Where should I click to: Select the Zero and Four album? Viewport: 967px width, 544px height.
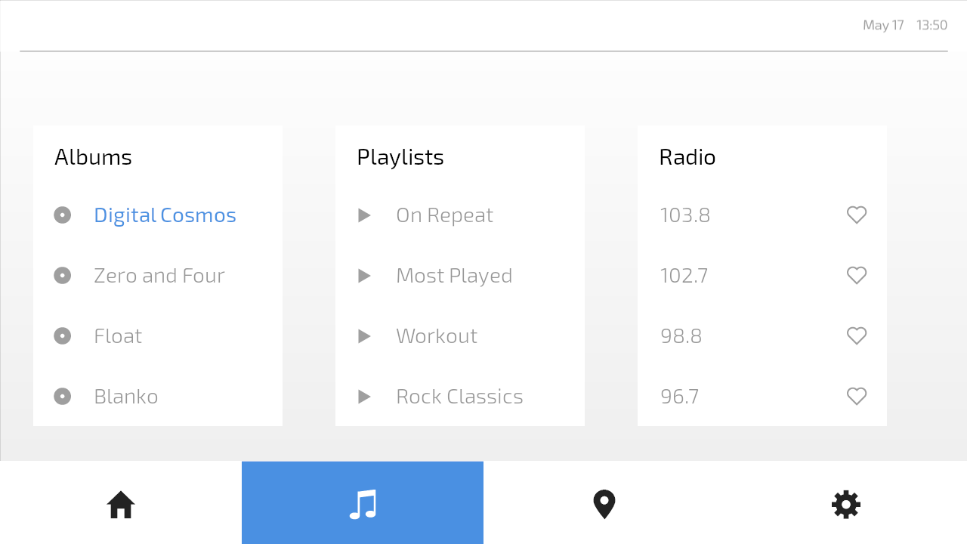159,276
